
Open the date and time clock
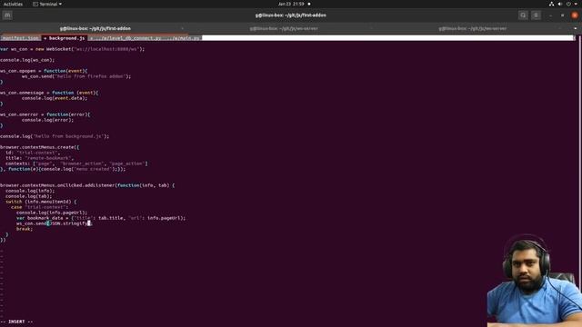(291, 4)
